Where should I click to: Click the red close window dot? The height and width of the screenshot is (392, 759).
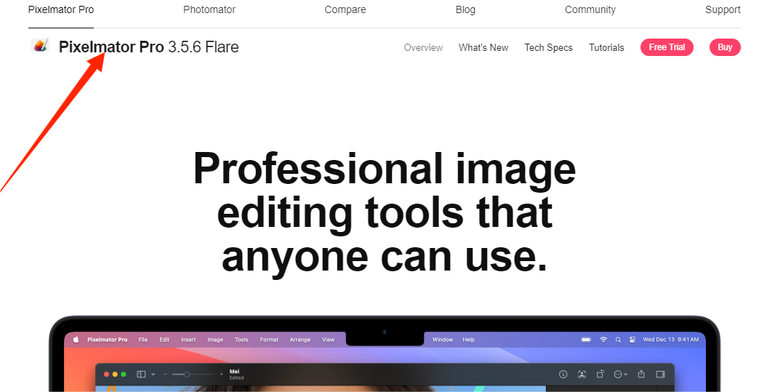pyautogui.click(x=107, y=374)
